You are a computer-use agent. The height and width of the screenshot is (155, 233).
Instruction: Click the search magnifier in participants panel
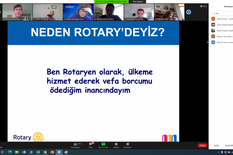pos(214,13)
